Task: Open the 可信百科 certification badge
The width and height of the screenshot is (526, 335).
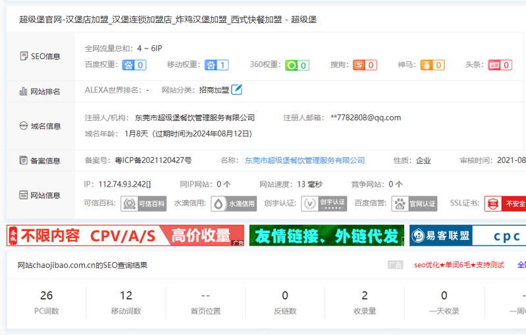Action: pos(144,204)
